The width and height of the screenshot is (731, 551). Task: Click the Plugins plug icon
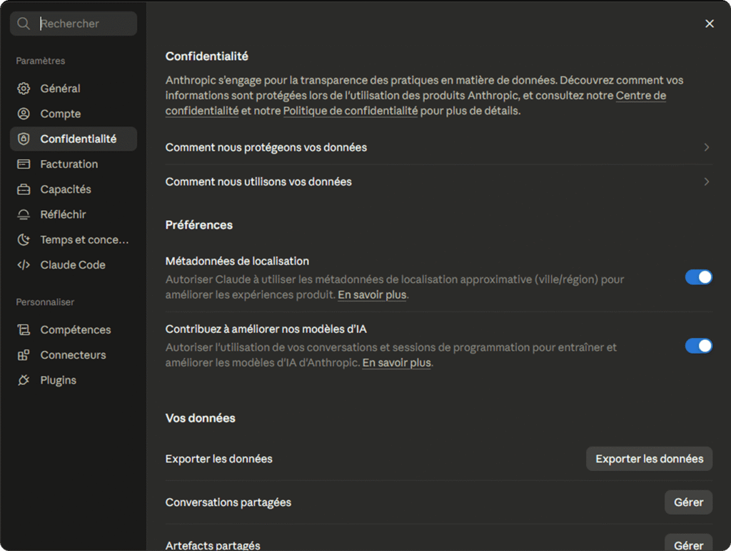click(24, 379)
